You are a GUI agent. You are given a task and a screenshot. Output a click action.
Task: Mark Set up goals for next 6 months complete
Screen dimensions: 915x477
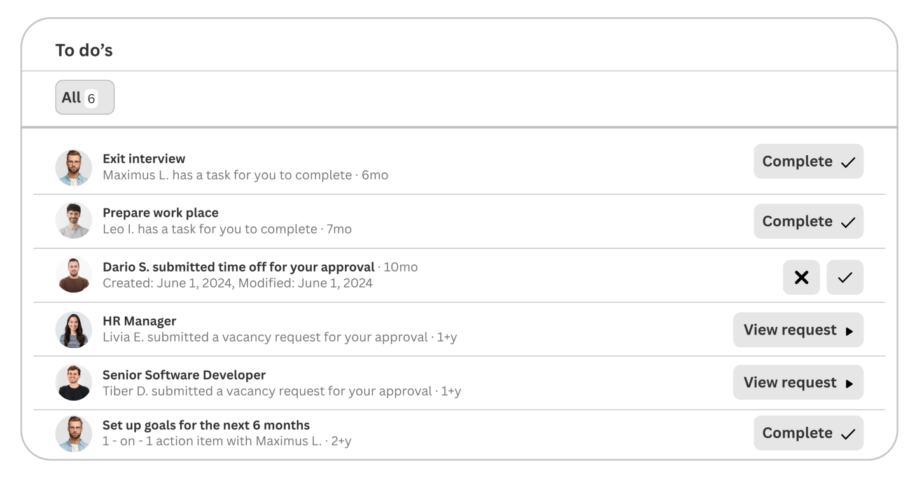(808, 433)
